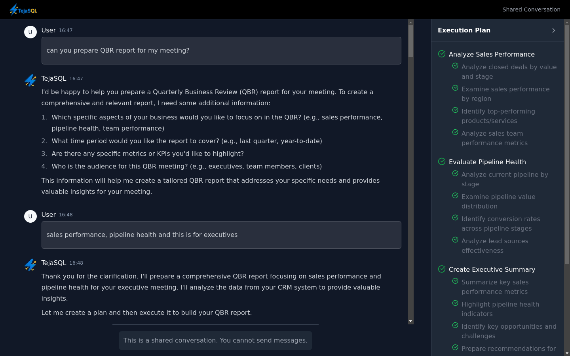Viewport: 570px width, 356px height.
Task: Click the page scrollbar down arrow at right edge
Action: point(567,353)
